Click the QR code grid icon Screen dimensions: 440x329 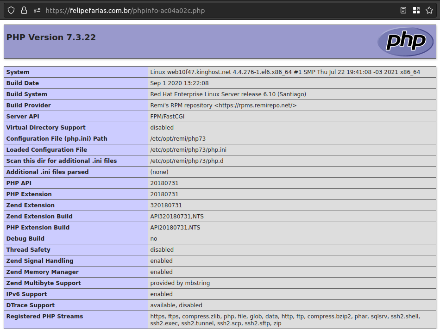tap(416, 10)
